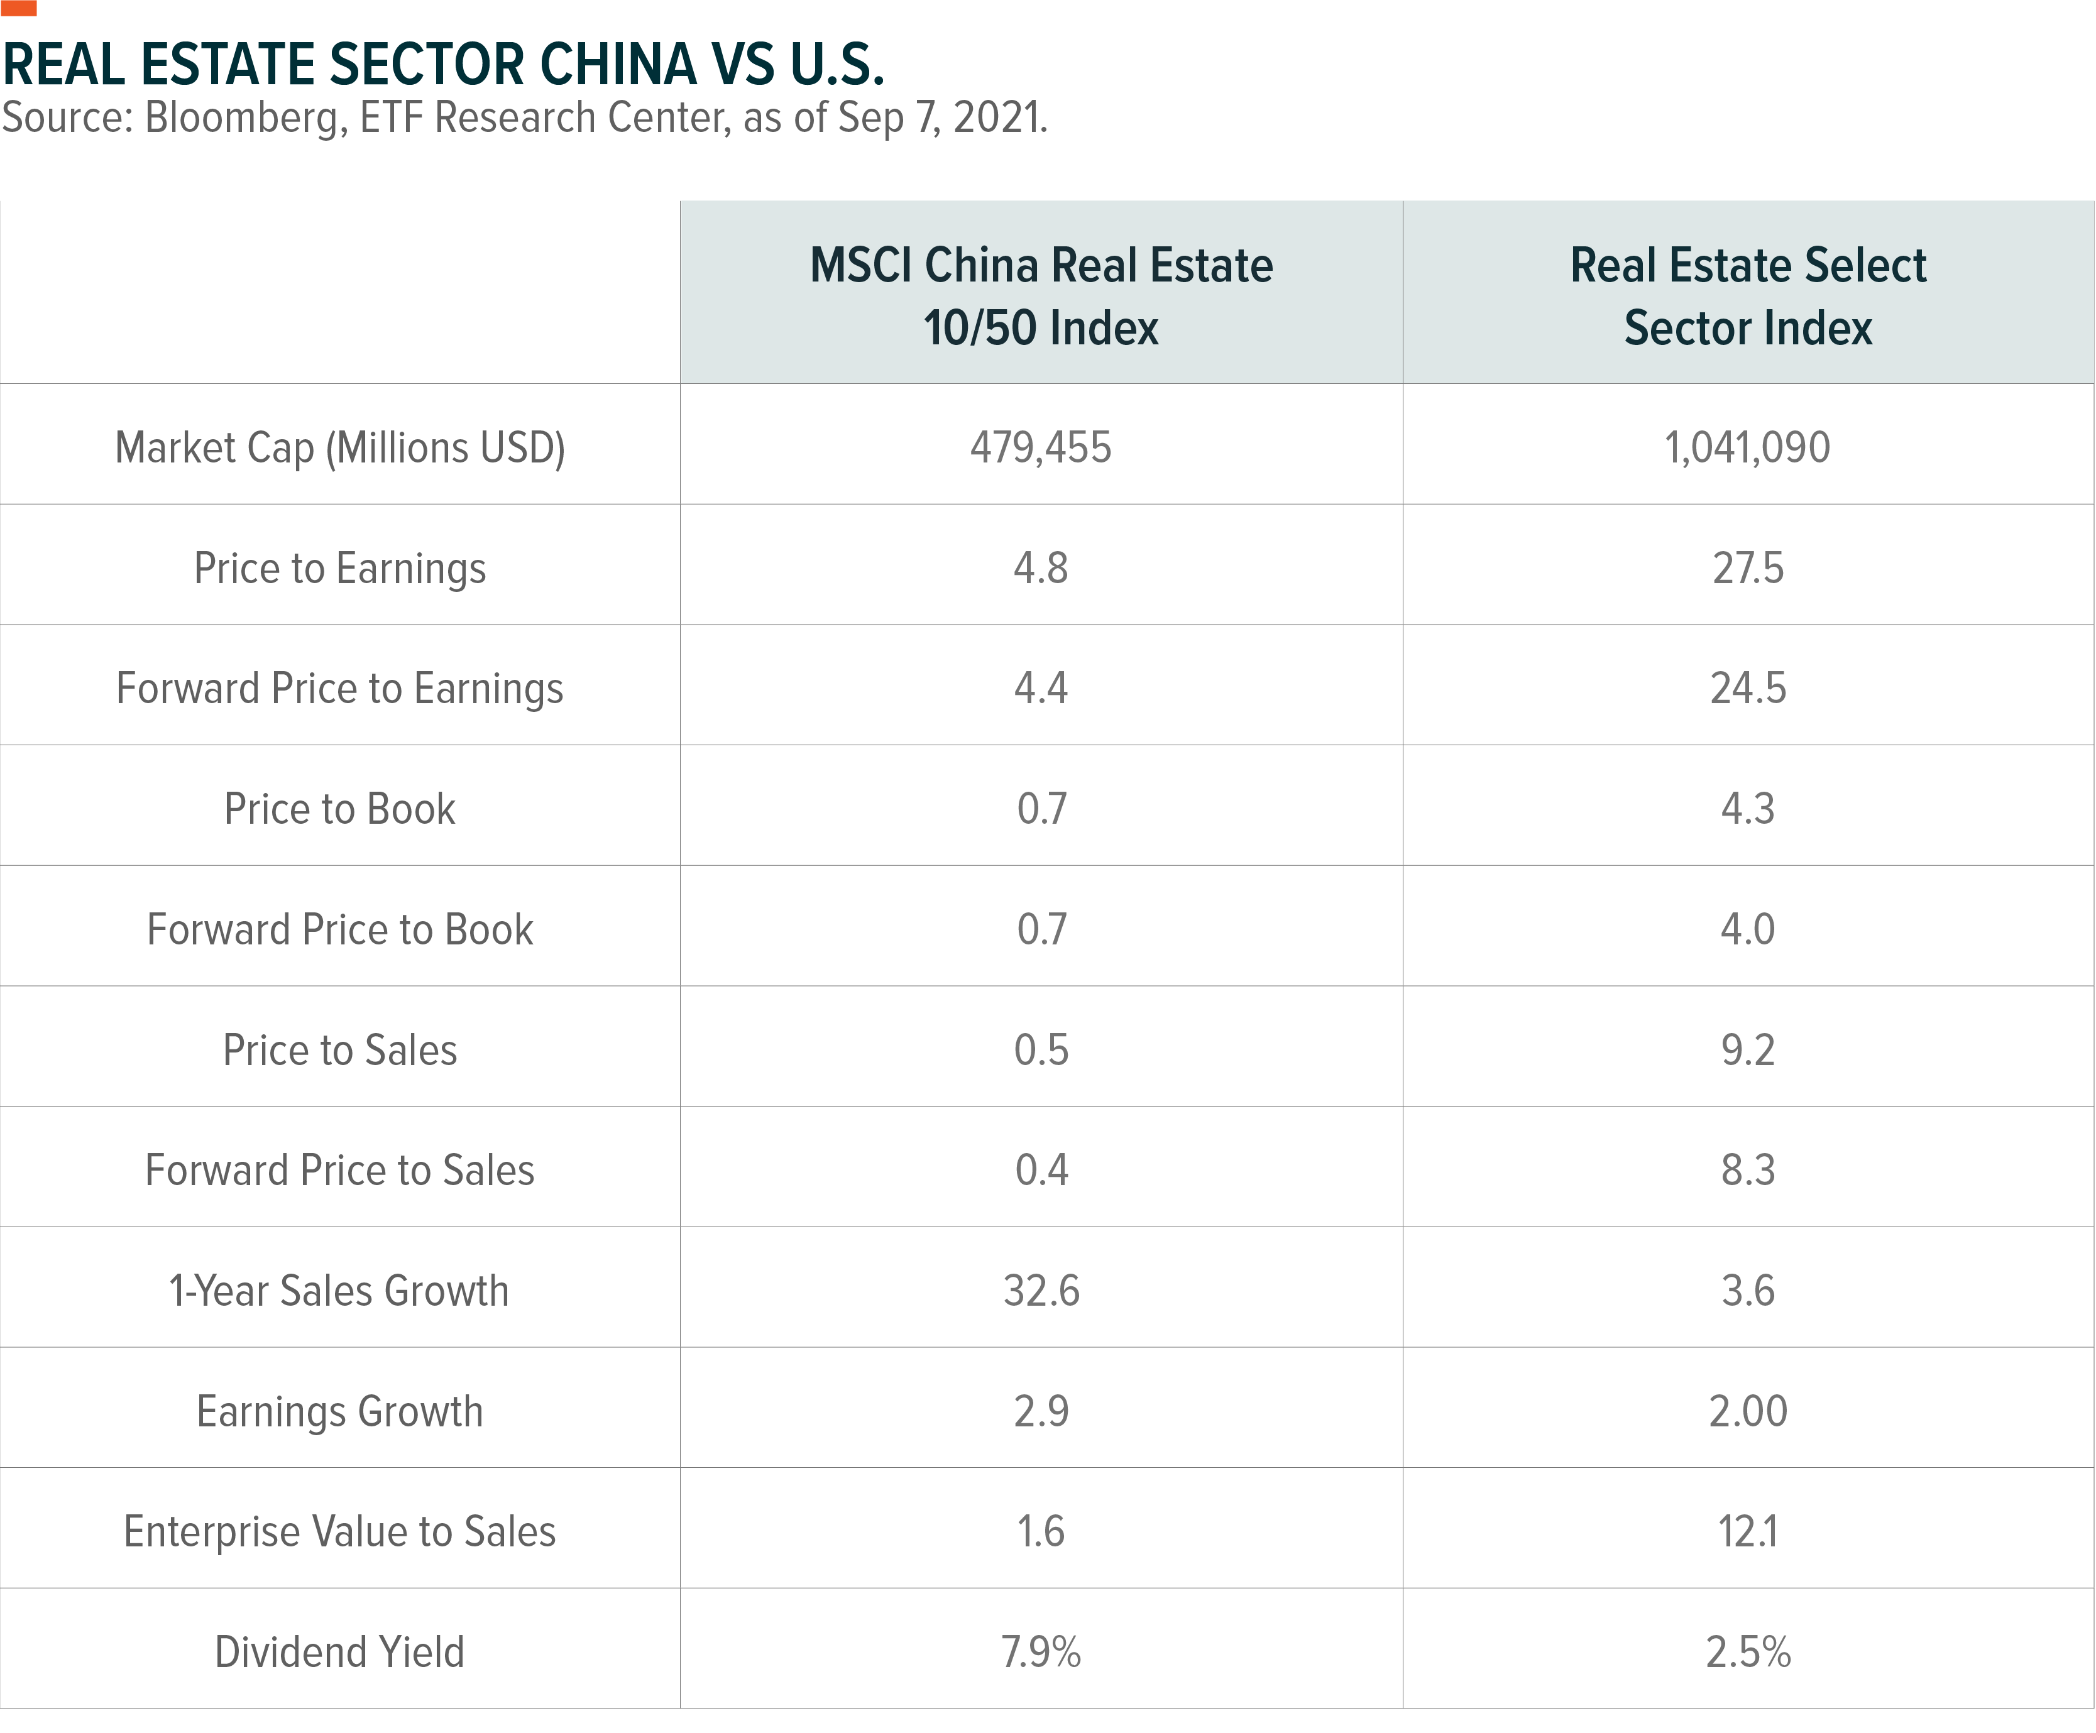Image resolution: width=2096 pixels, height=1733 pixels.
Task: Click the Real Estate Select Sector Index header
Action: pos(1748,295)
